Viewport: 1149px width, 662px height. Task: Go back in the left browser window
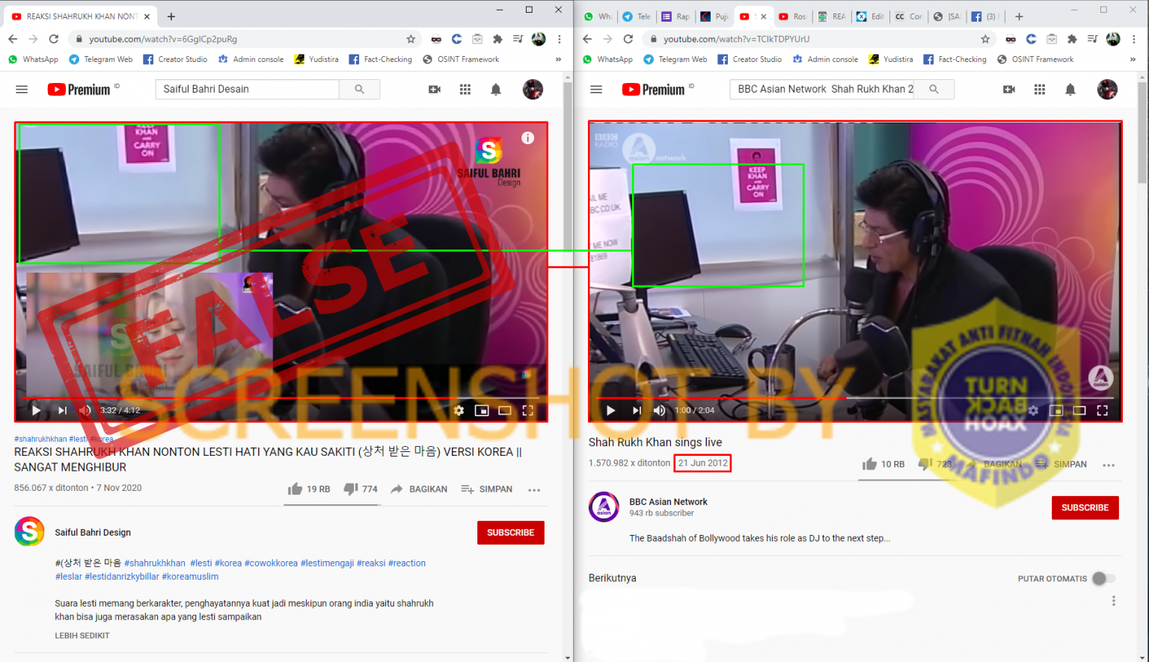click(x=13, y=39)
